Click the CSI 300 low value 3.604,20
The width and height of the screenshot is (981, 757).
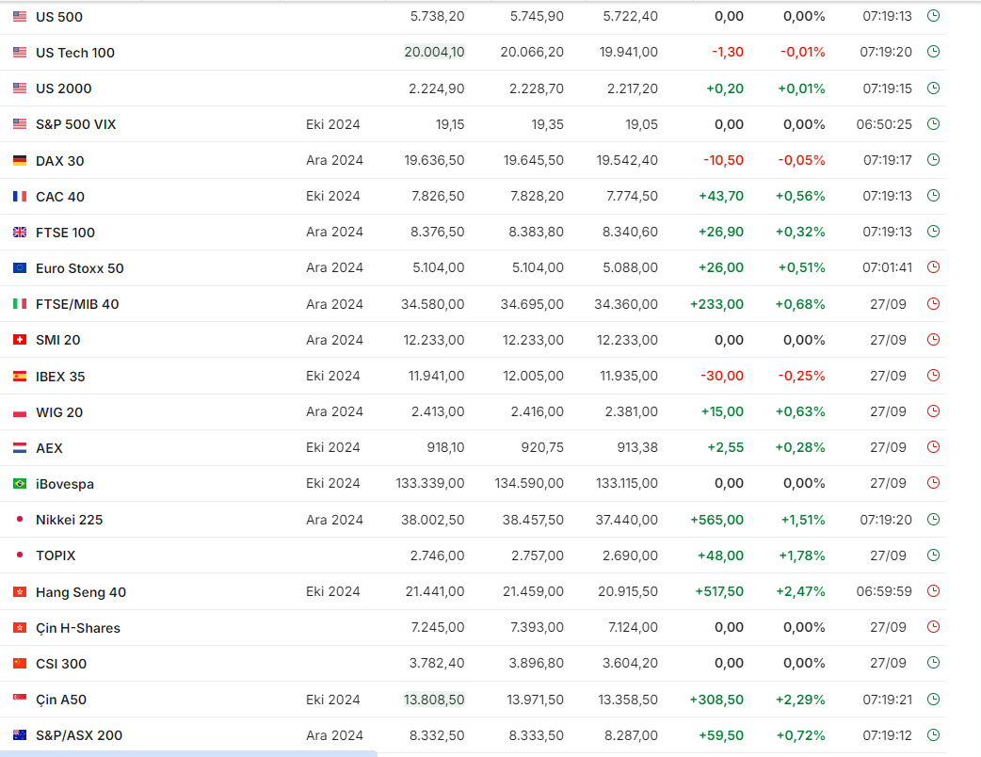630,663
